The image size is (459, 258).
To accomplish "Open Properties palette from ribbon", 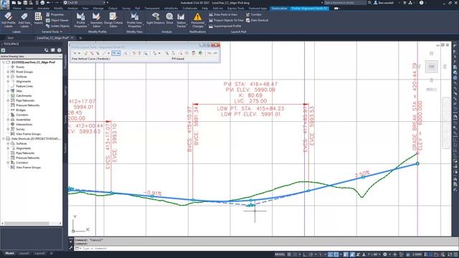I will click(55, 14).
